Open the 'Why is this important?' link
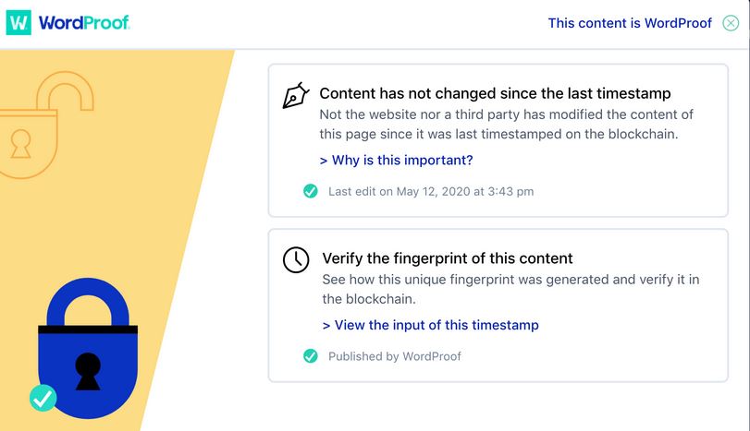750x431 pixels. pyautogui.click(x=396, y=160)
